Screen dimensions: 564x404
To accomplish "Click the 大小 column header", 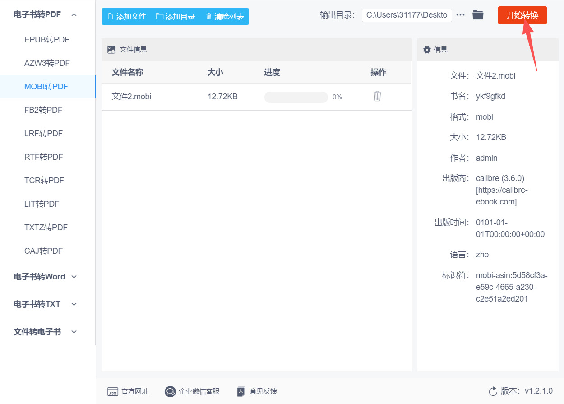I will tap(215, 72).
